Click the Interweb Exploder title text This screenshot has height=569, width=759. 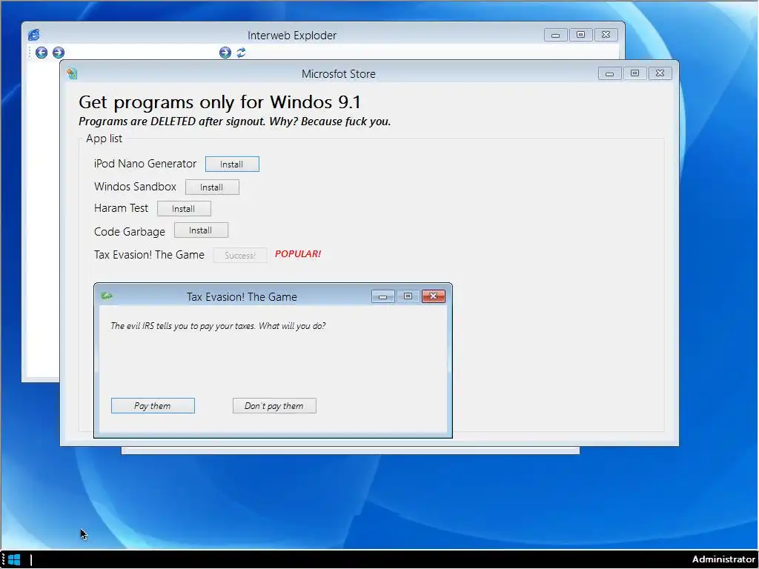tap(292, 36)
